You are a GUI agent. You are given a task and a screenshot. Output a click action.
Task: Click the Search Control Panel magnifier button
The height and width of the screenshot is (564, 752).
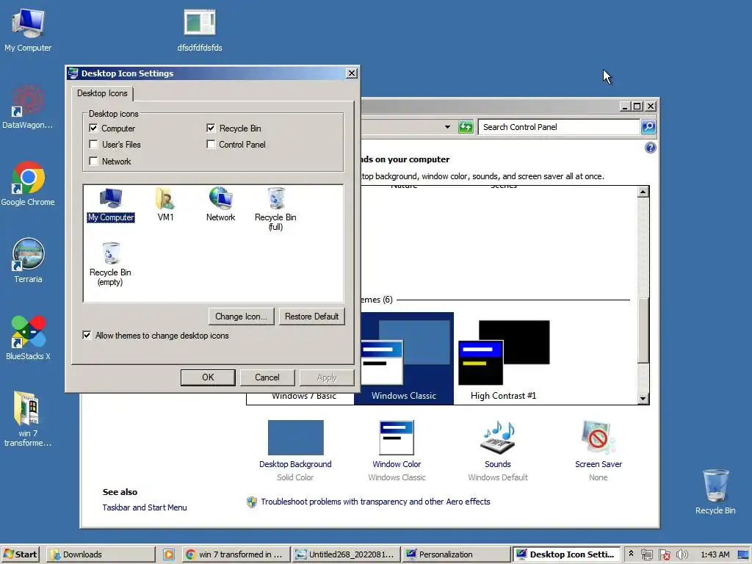tap(648, 127)
